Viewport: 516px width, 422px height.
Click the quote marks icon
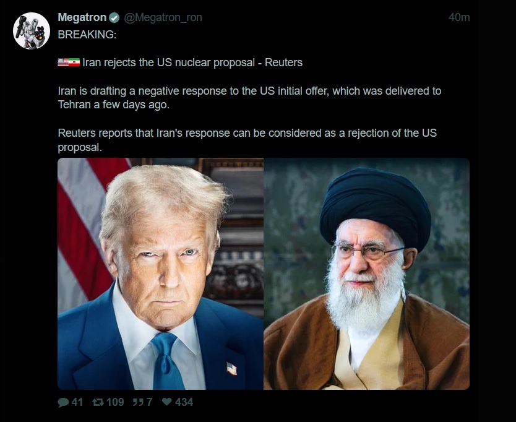coord(138,402)
